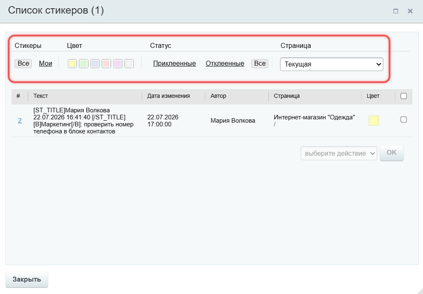Filter stickers by green color
The width and height of the screenshot is (423, 294).
click(x=83, y=64)
